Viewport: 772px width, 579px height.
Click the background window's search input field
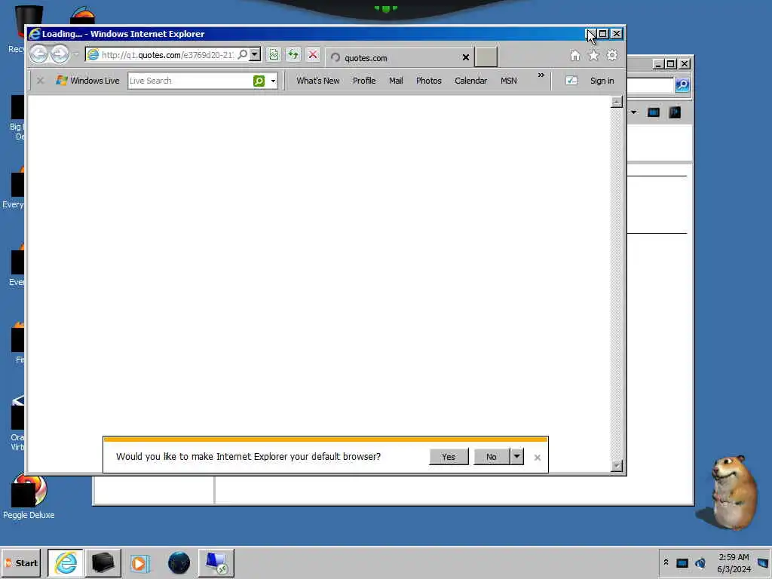pos(650,84)
